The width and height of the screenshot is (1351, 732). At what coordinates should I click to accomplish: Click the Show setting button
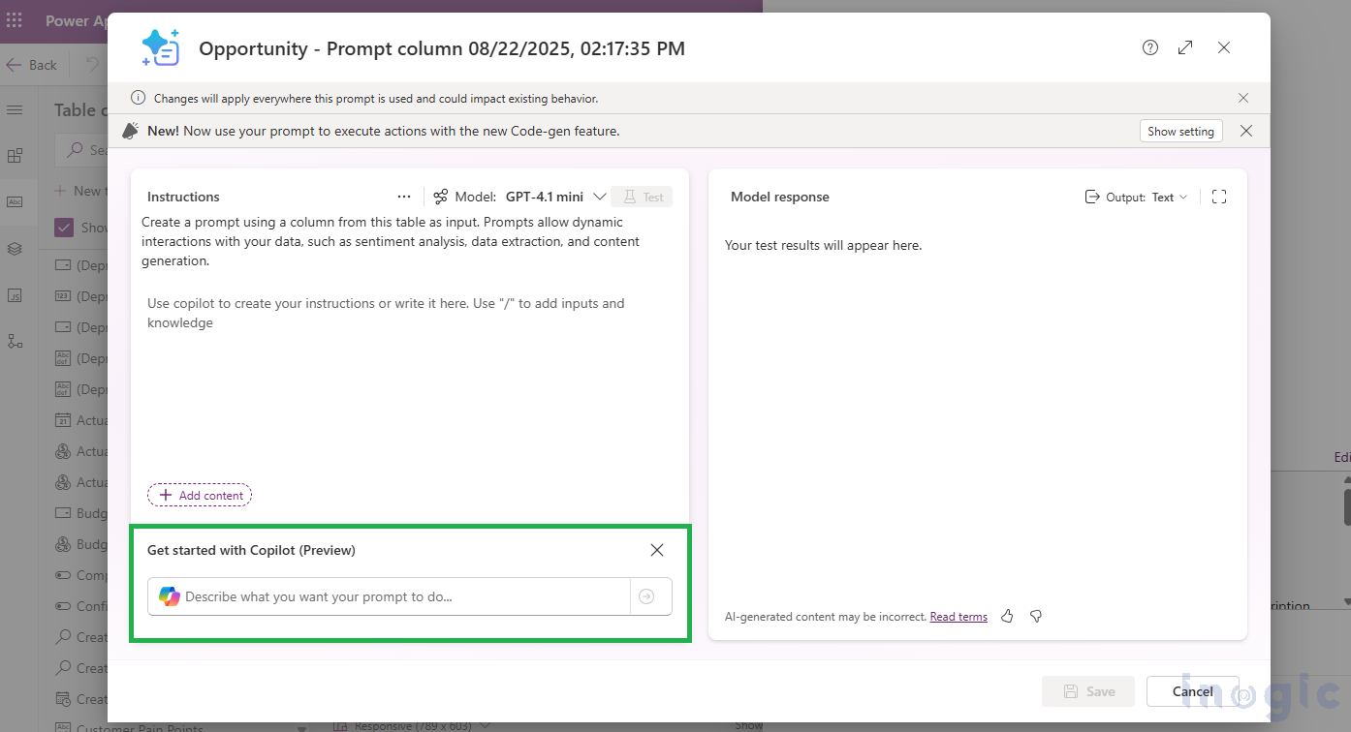coord(1180,131)
